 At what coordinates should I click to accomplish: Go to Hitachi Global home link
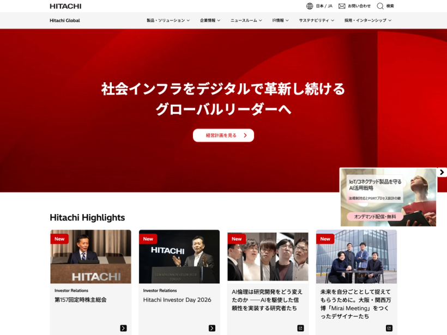click(65, 21)
